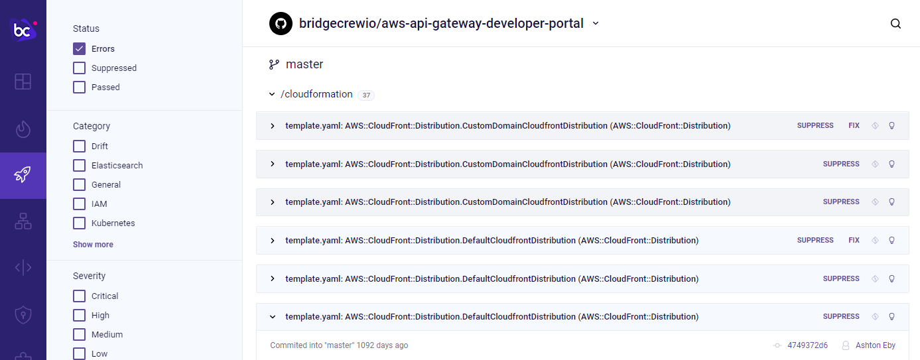Click lightbulb icon on expanded DefaultCloudfrontDistribution row
The height and width of the screenshot is (360, 920).
pos(891,316)
